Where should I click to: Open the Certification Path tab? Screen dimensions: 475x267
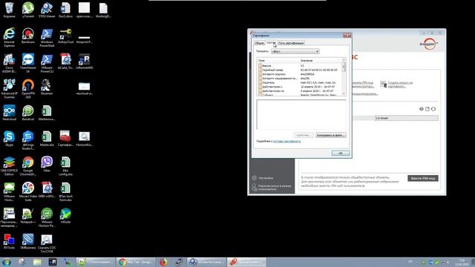coord(291,43)
